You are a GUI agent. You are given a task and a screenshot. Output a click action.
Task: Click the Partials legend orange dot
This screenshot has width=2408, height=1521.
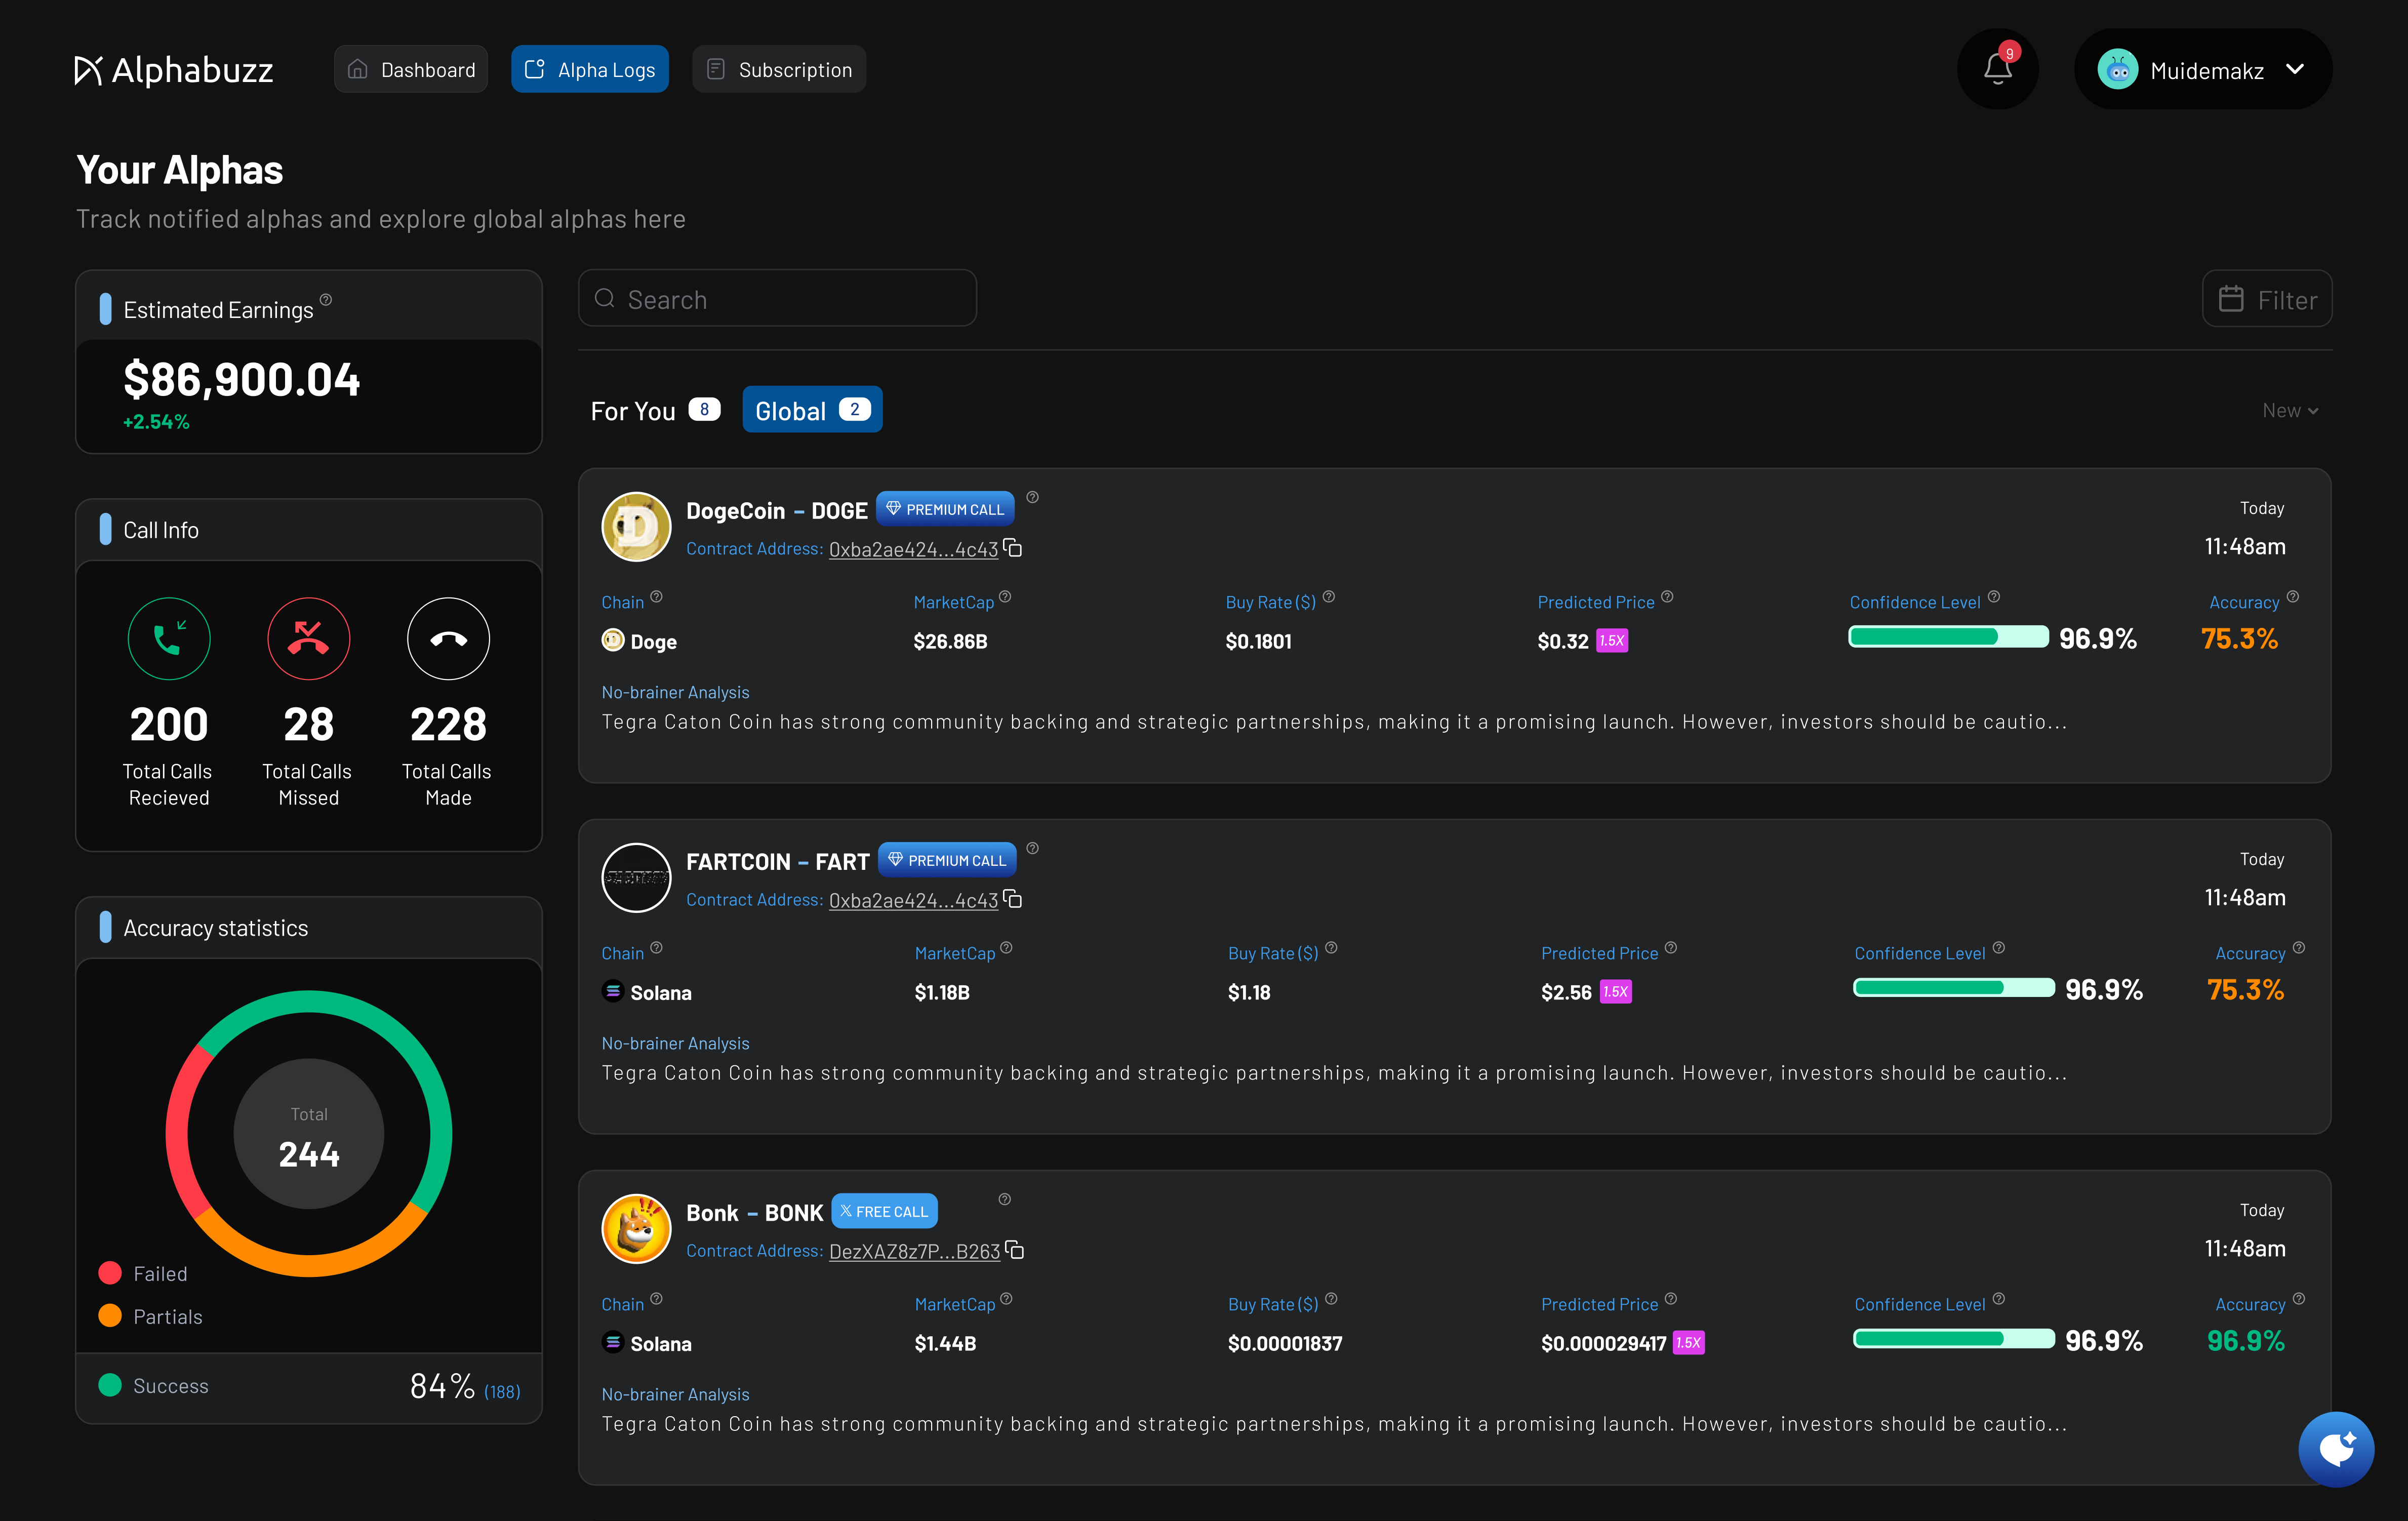(x=110, y=1316)
